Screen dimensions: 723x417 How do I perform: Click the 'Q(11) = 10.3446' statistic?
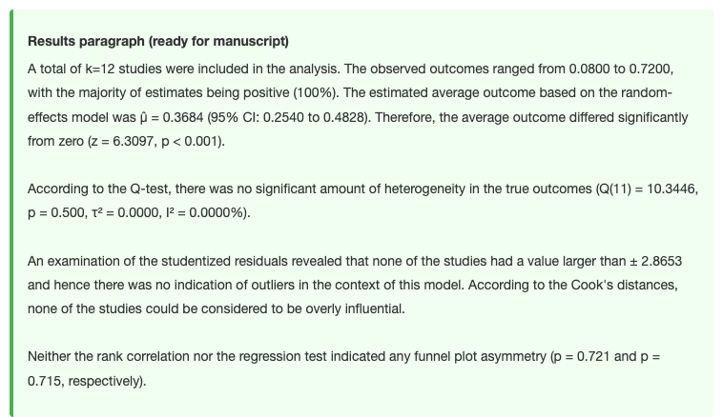tap(647, 189)
